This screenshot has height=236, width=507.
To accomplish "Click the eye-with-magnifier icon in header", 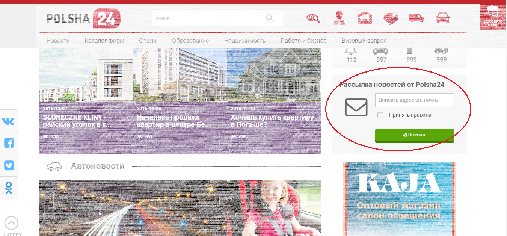I will 313,18.
